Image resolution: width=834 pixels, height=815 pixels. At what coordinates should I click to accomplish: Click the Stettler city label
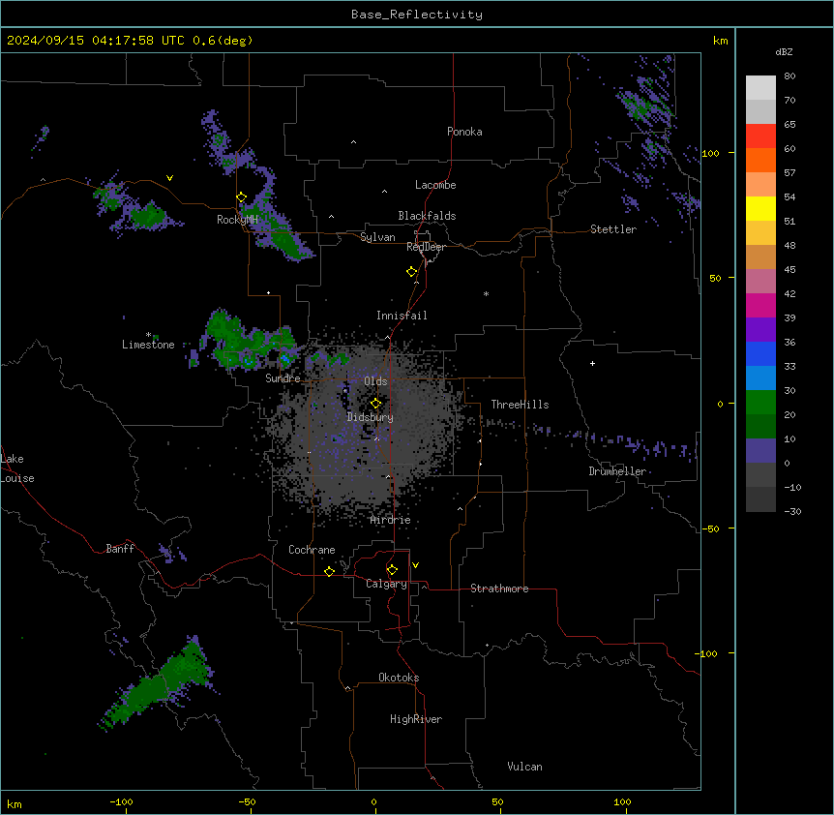point(613,229)
